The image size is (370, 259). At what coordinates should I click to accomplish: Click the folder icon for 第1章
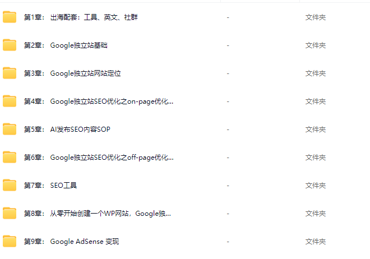coord(10,17)
